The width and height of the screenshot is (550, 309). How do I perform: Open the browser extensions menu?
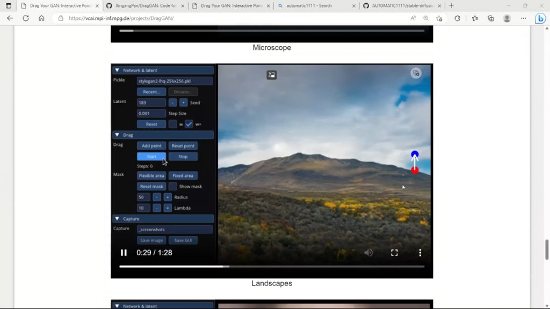[x=457, y=18]
